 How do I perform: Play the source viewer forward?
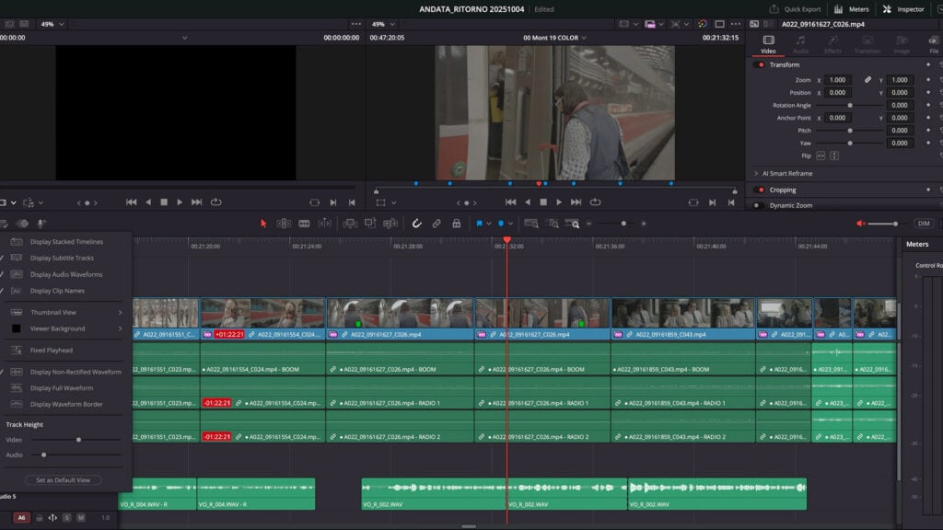[180, 202]
